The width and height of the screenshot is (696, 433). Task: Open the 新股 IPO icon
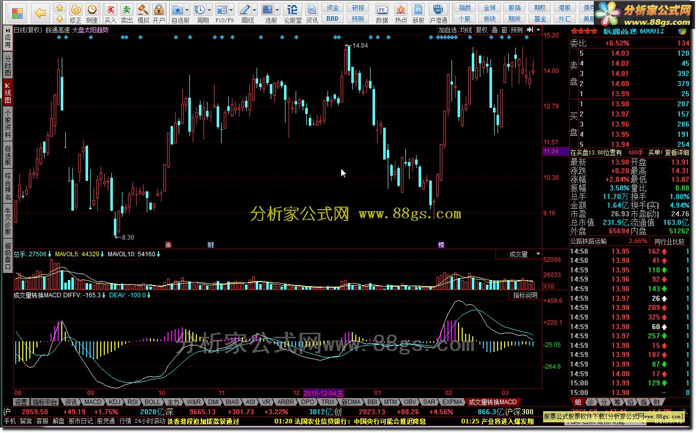click(418, 13)
